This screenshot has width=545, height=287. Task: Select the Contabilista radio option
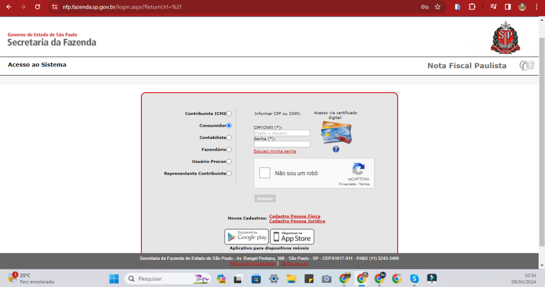click(229, 137)
